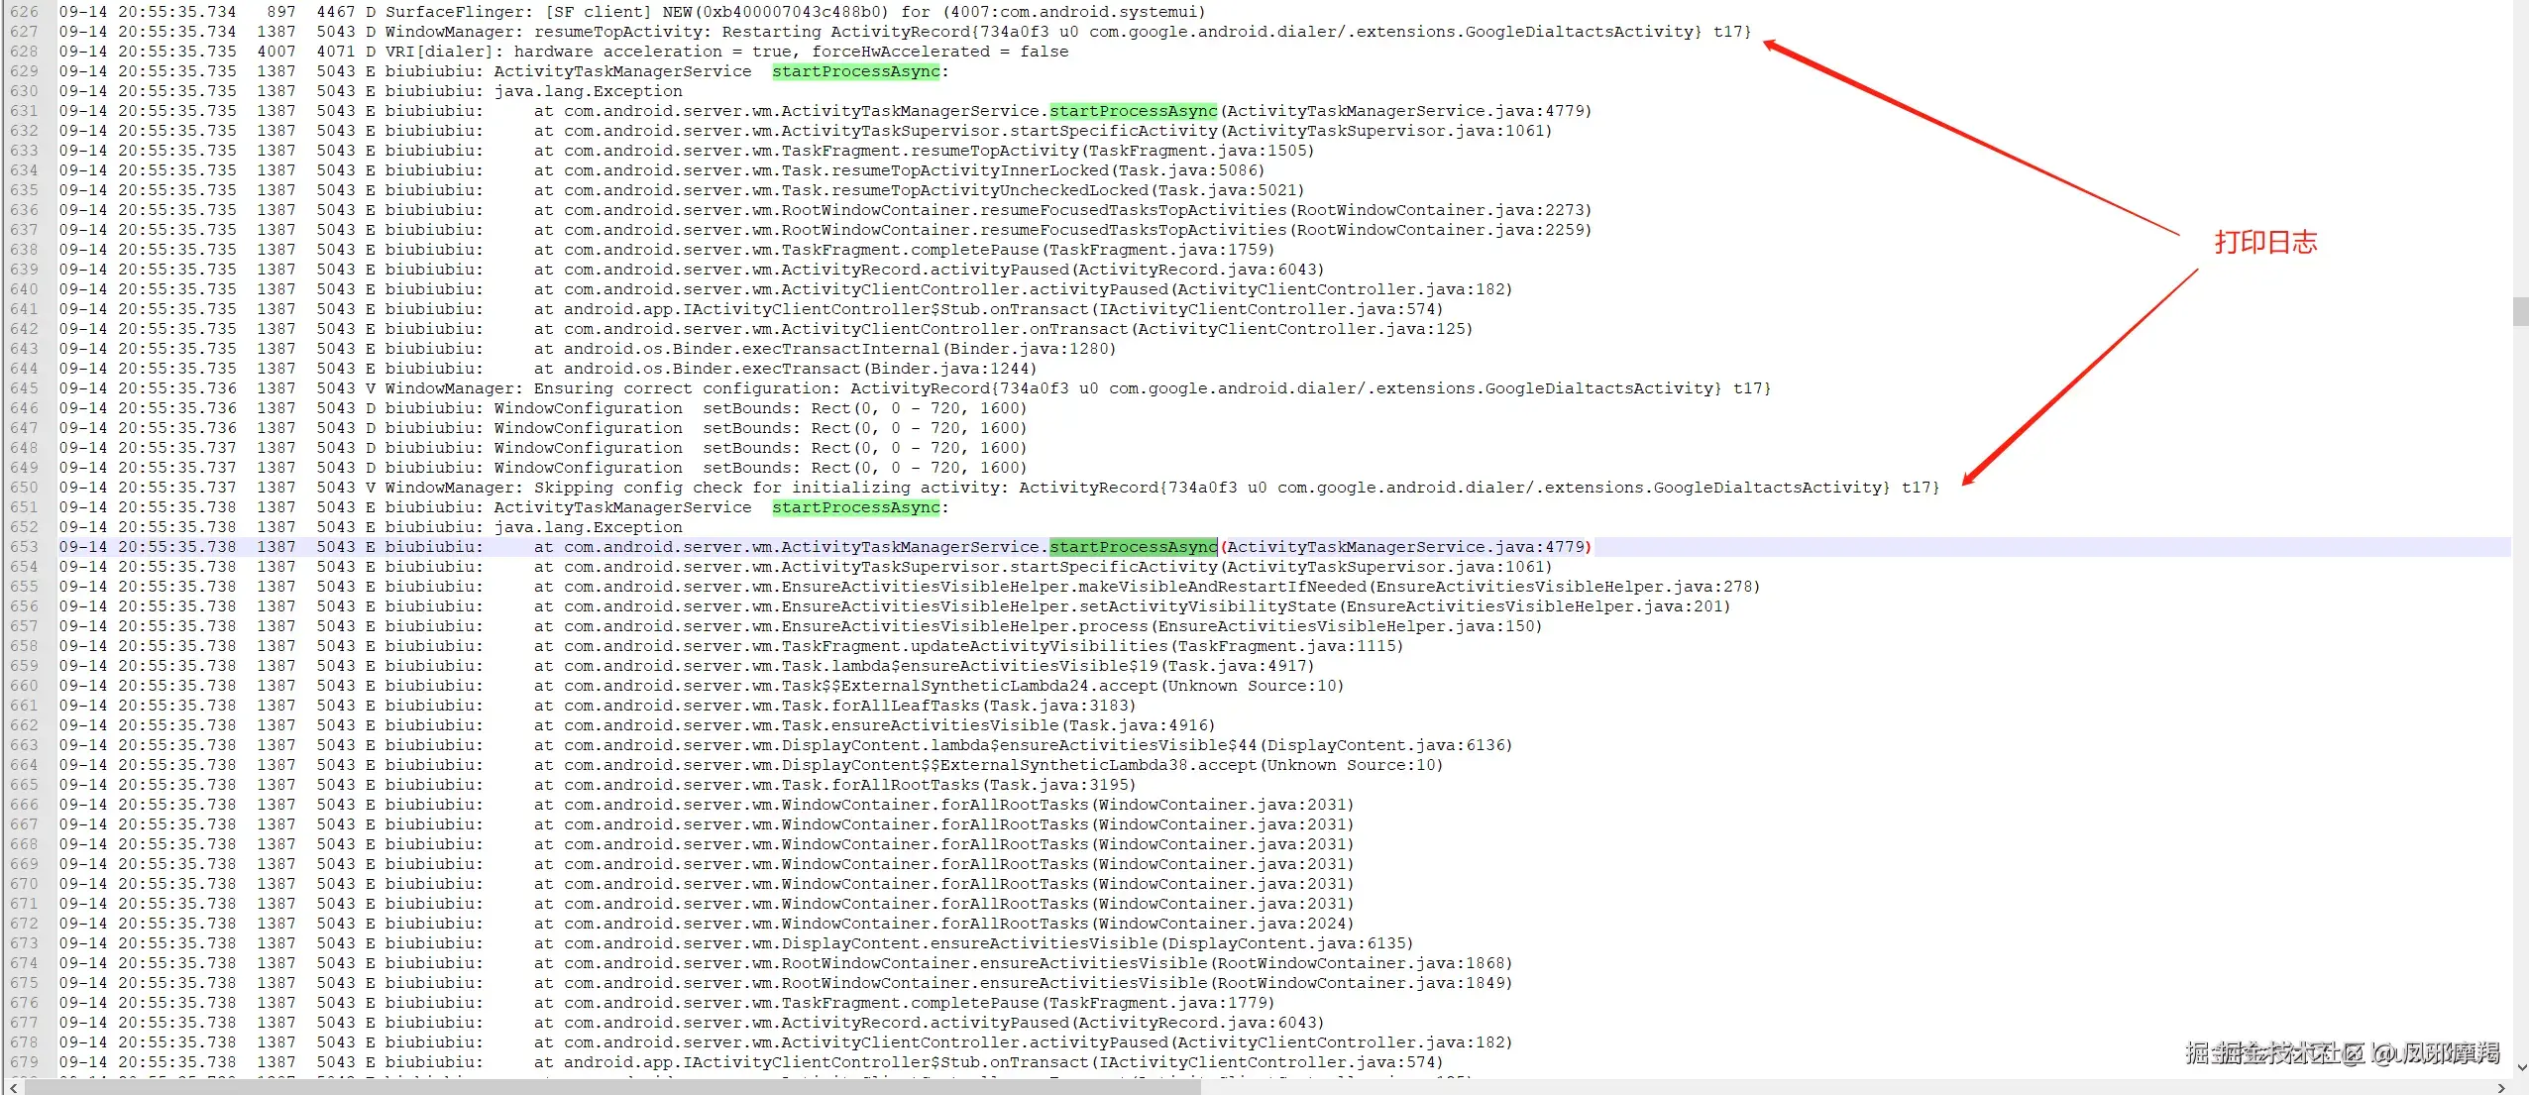Select the Skipping config check log line 650
The width and height of the screenshot is (2529, 1095).
(x=991, y=487)
